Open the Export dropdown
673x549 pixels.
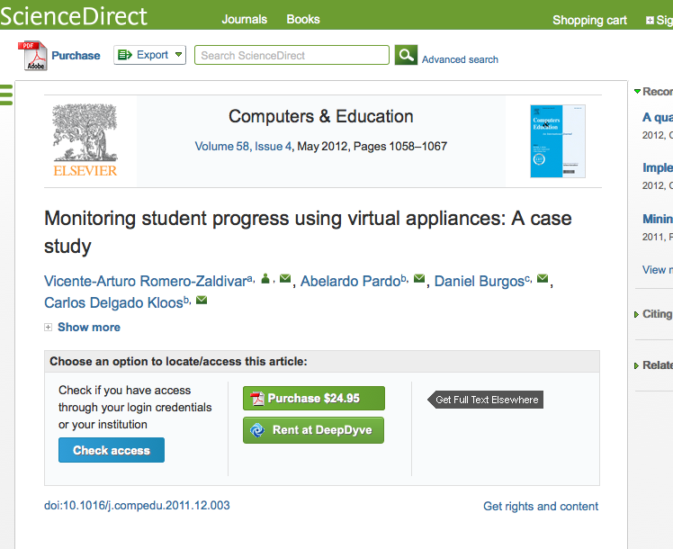point(150,55)
